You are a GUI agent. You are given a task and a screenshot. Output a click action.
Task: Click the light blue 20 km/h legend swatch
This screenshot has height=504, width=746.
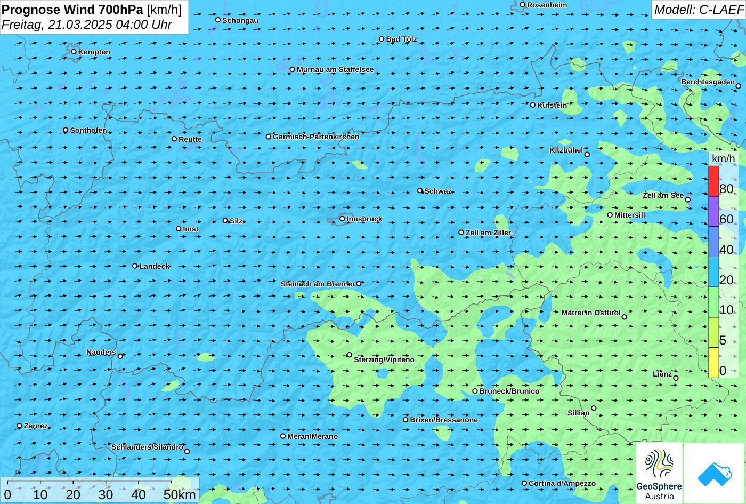(x=713, y=272)
